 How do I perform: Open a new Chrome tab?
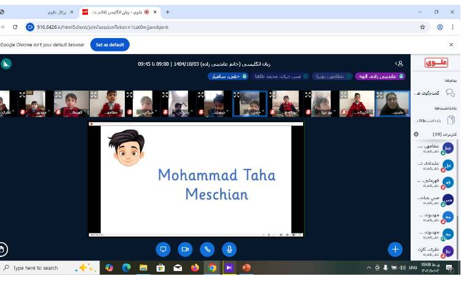pyautogui.click(x=168, y=12)
